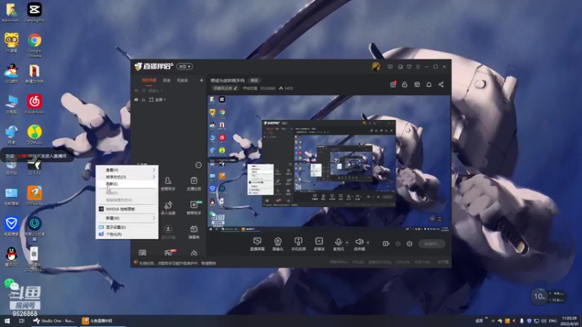This screenshot has width=582, height=327.
Task: Click the skin shirt icon in title bar
Action: click(x=409, y=67)
